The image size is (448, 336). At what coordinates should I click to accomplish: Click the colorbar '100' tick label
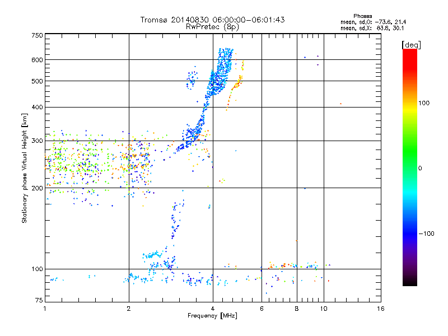[424, 103]
